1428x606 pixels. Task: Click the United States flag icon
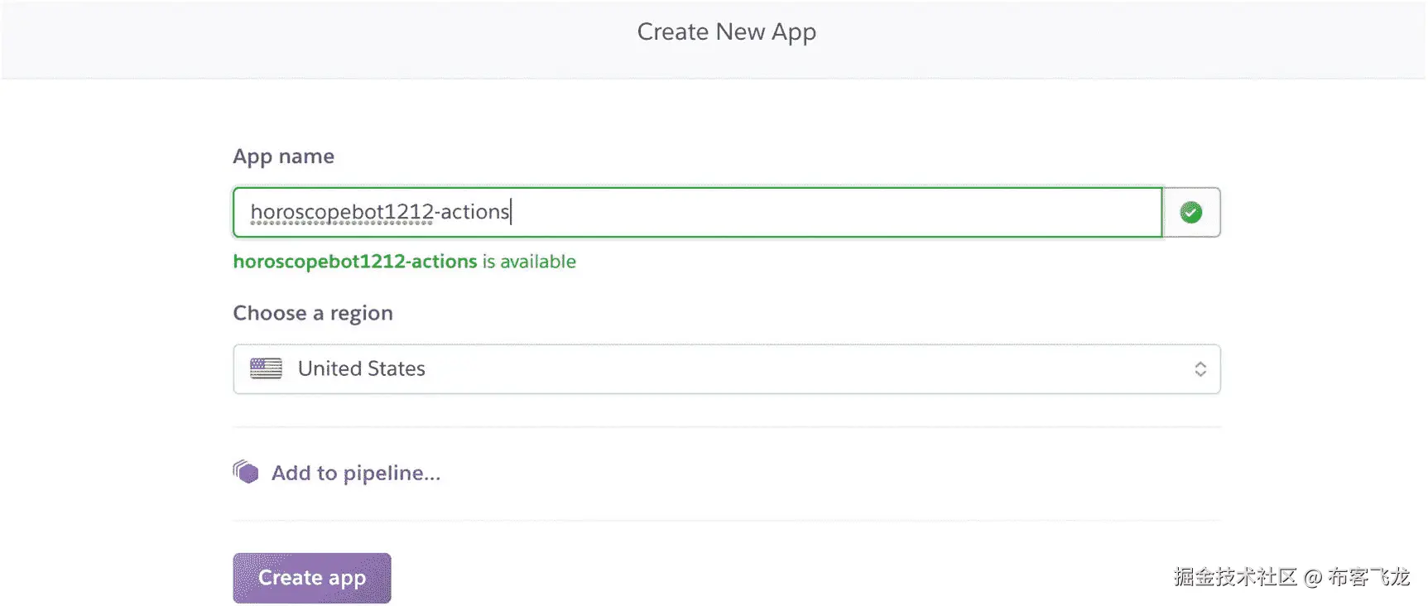pyautogui.click(x=266, y=368)
